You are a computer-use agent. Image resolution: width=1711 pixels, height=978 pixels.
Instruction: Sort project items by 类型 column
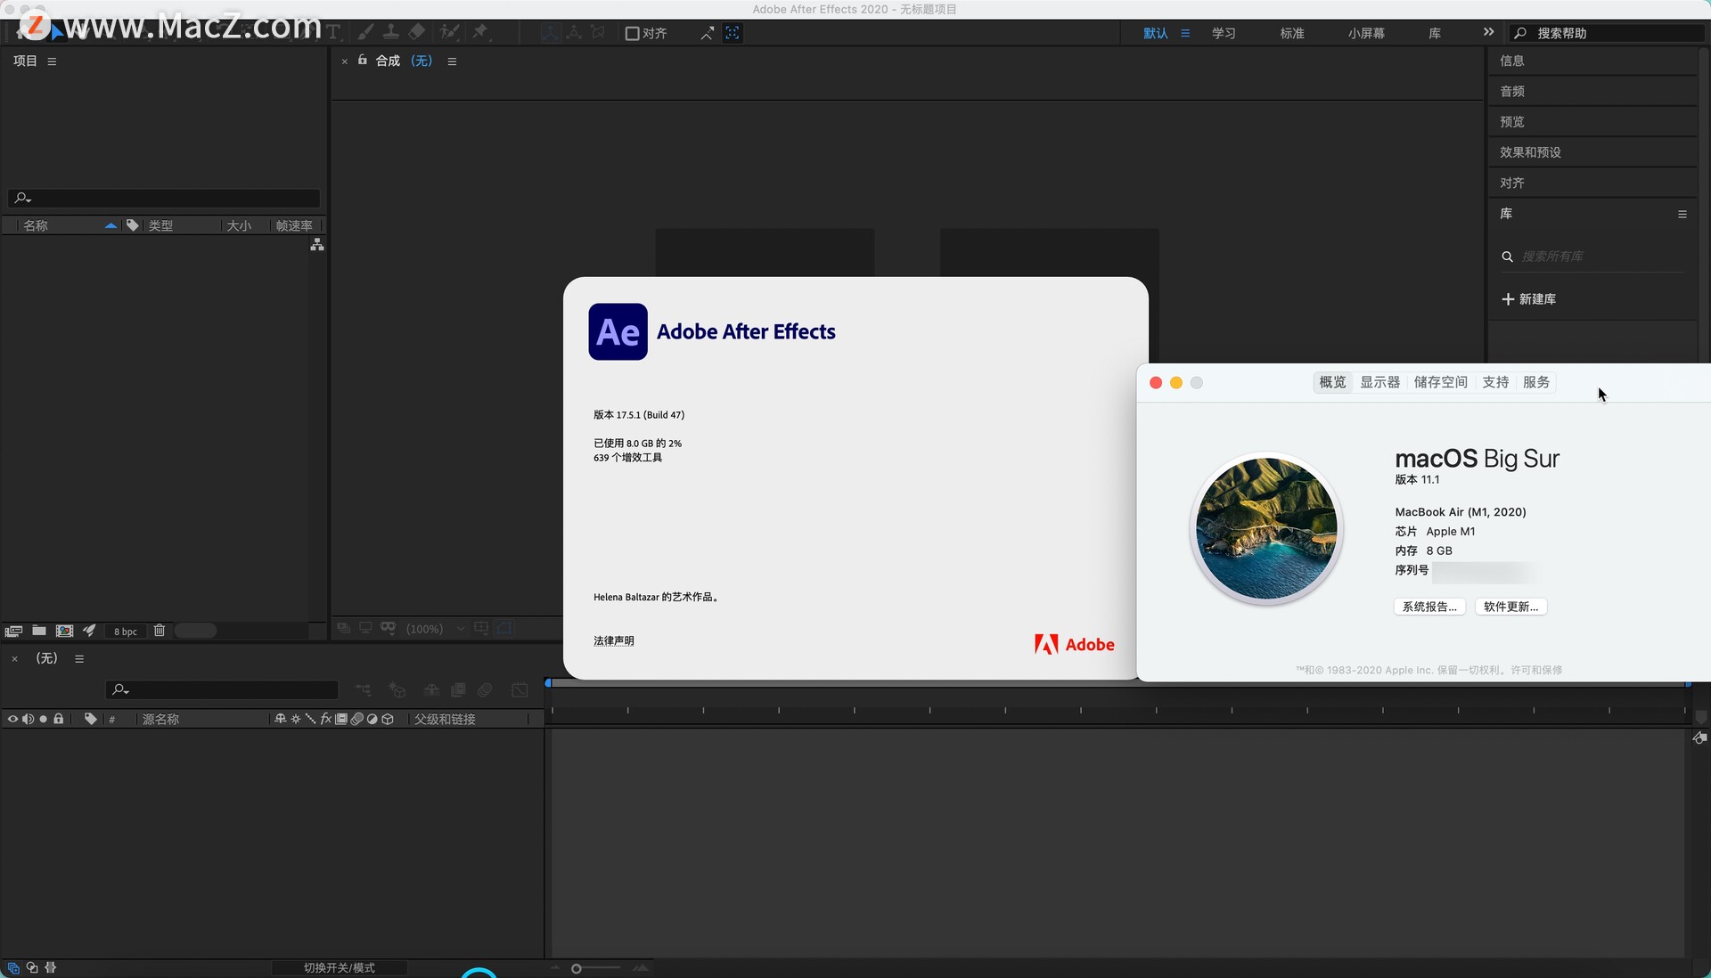[160, 225]
